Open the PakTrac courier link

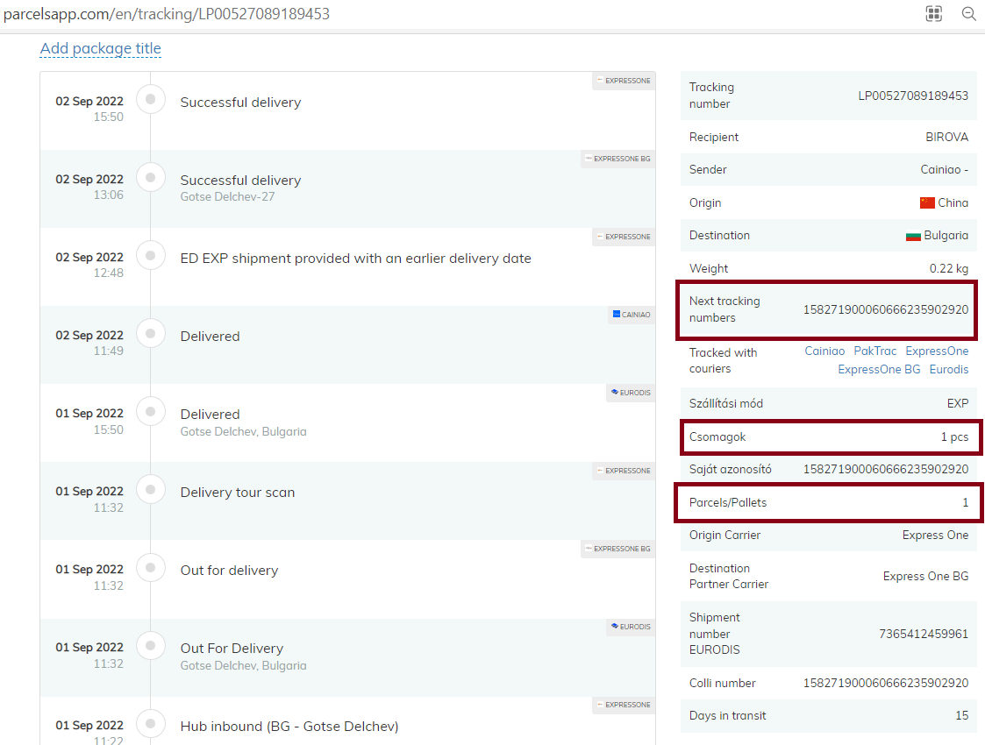[x=874, y=351]
